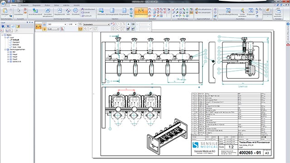290x163 pixels.
Task: Click the Schnitt section view button
Action: pyautogui.click(x=86, y=13)
